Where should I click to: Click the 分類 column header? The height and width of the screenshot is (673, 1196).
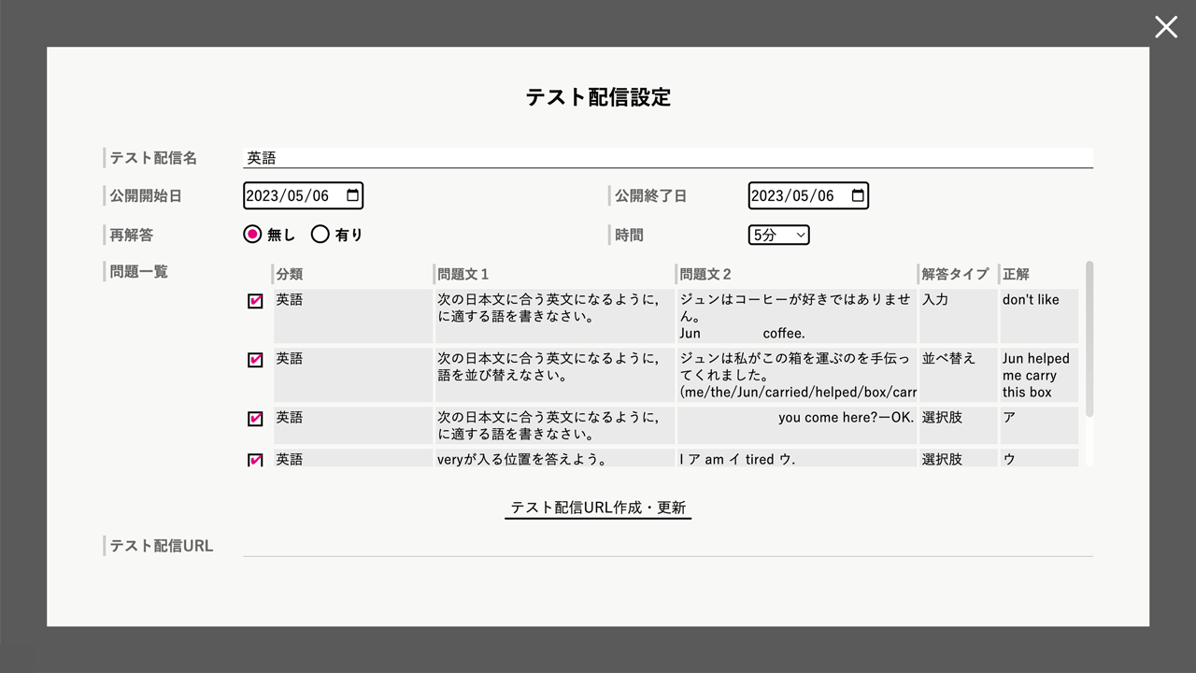pyautogui.click(x=290, y=274)
